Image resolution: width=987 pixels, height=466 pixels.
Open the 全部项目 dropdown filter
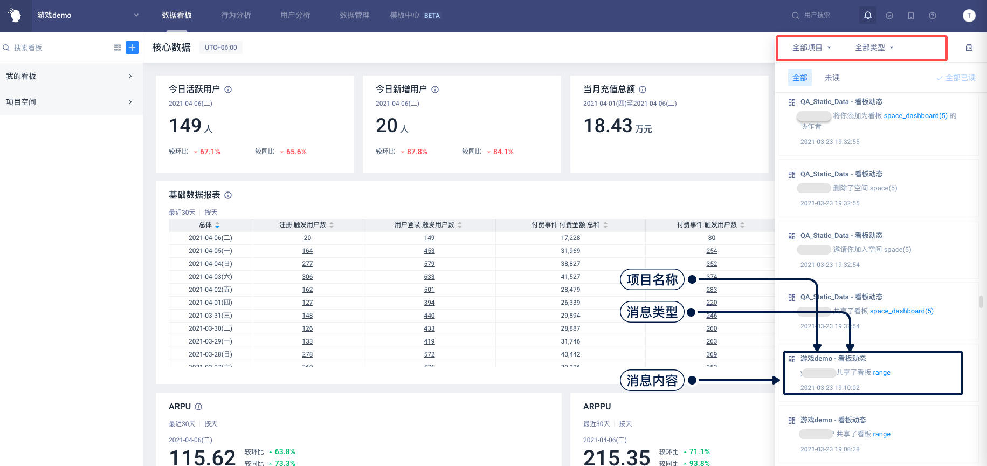coord(811,47)
